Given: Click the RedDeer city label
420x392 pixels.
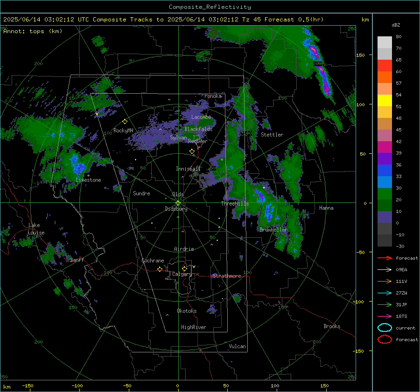Looking at the screenshot, I should tap(198, 141).
